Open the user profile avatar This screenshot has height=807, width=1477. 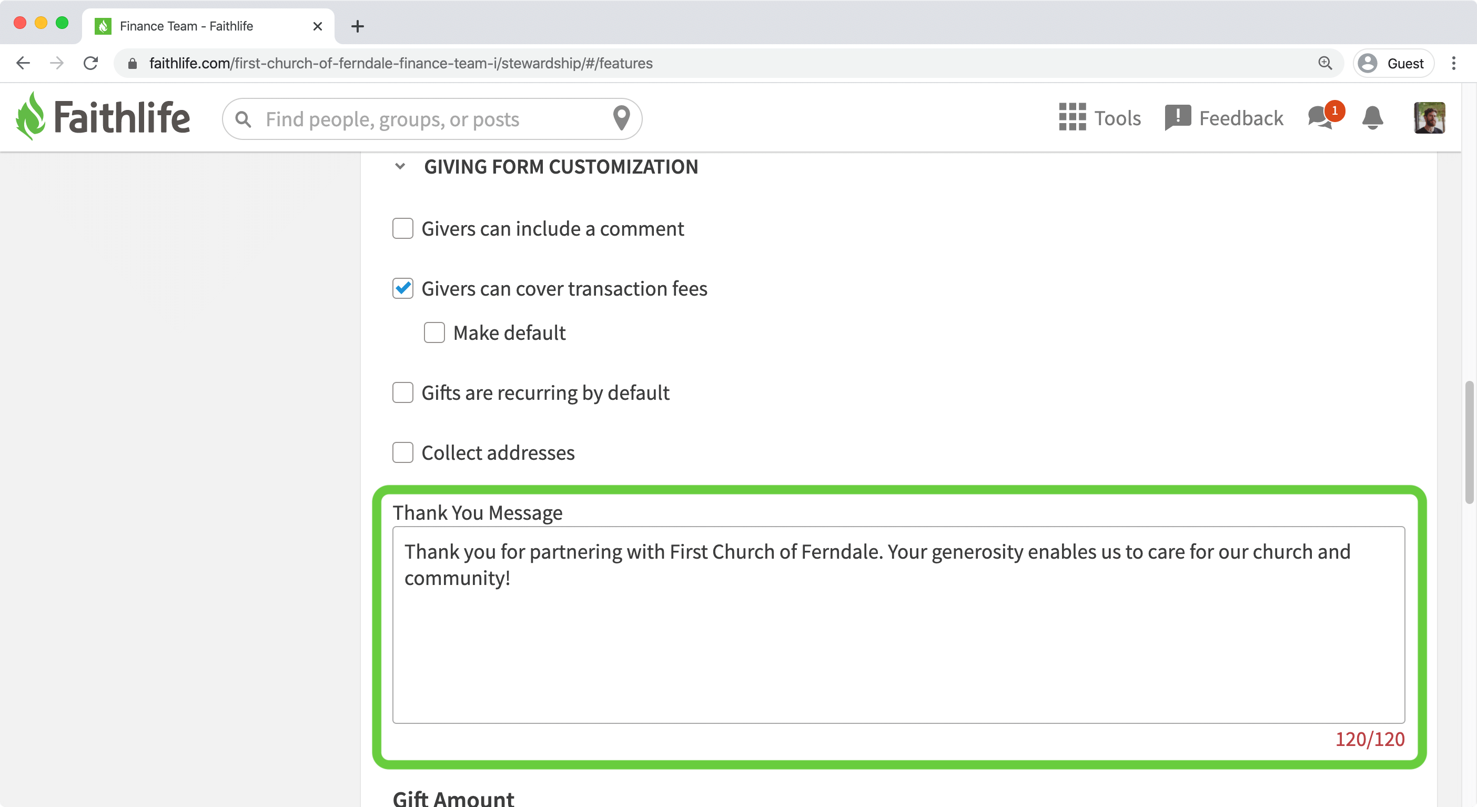tap(1429, 118)
